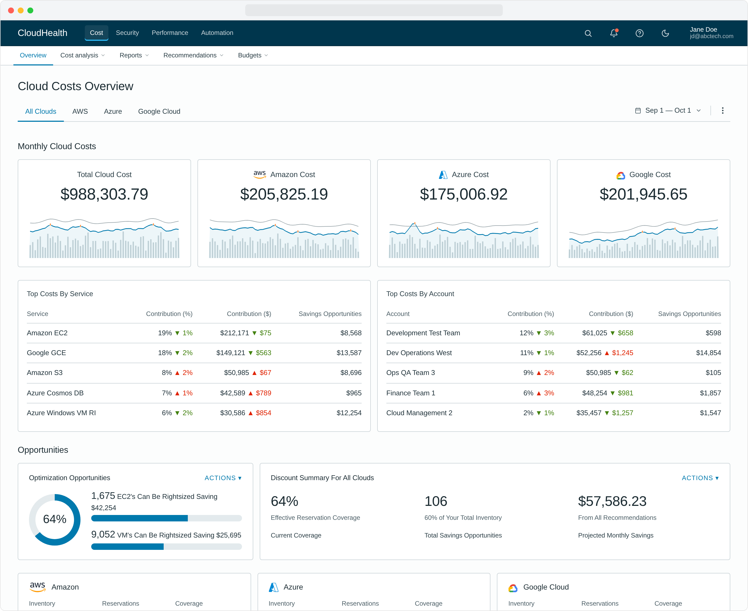
Task: Select the All Clouds tab
Action: [41, 111]
